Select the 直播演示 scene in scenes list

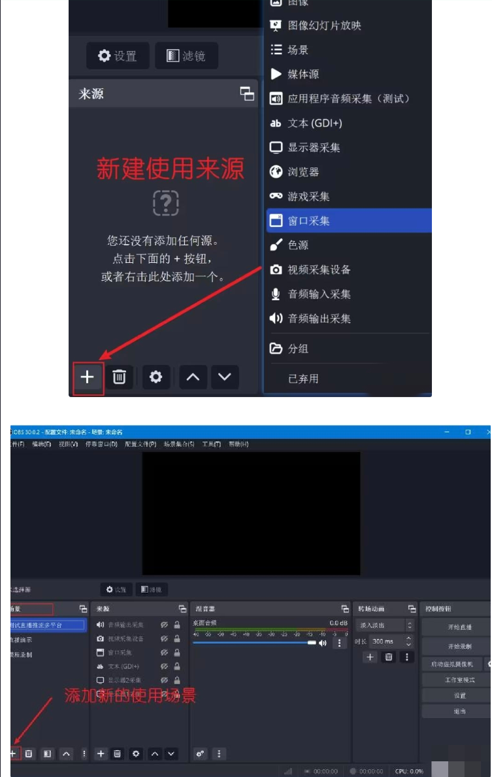coord(21,640)
